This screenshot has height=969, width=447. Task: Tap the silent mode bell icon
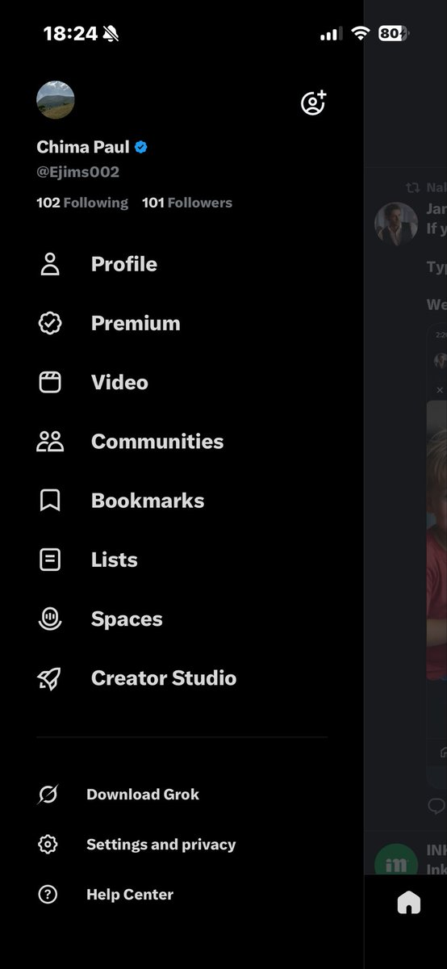(x=111, y=33)
